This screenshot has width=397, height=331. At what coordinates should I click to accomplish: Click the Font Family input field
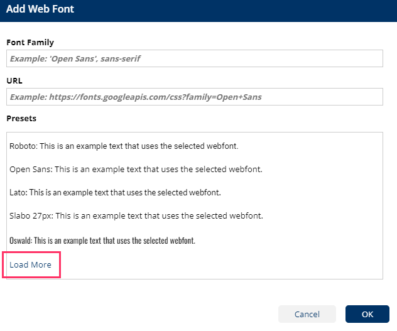pyautogui.click(x=195, y=58)
